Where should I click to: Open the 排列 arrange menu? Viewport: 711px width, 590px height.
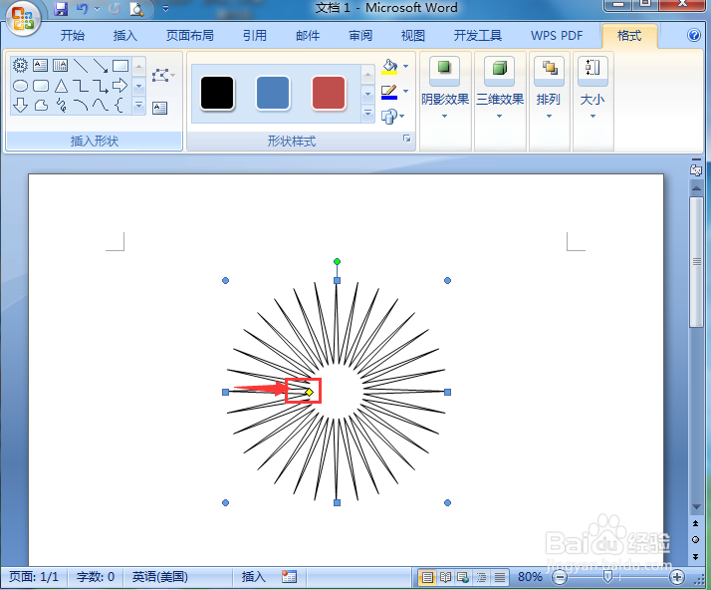click(x=549, y=89)
